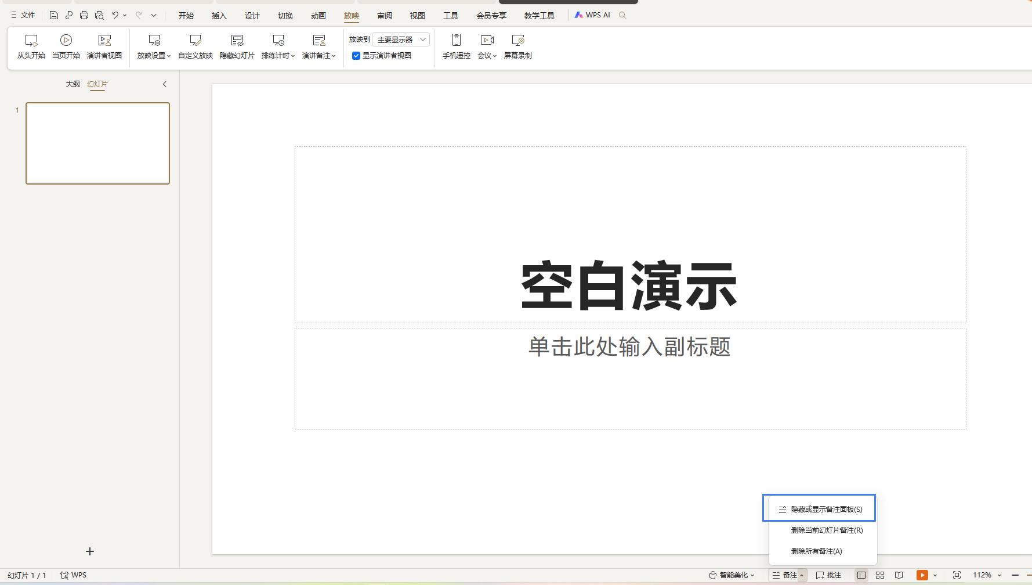Click the 批注 comments button
This screenshot has width=1032, height=585.
828,575
